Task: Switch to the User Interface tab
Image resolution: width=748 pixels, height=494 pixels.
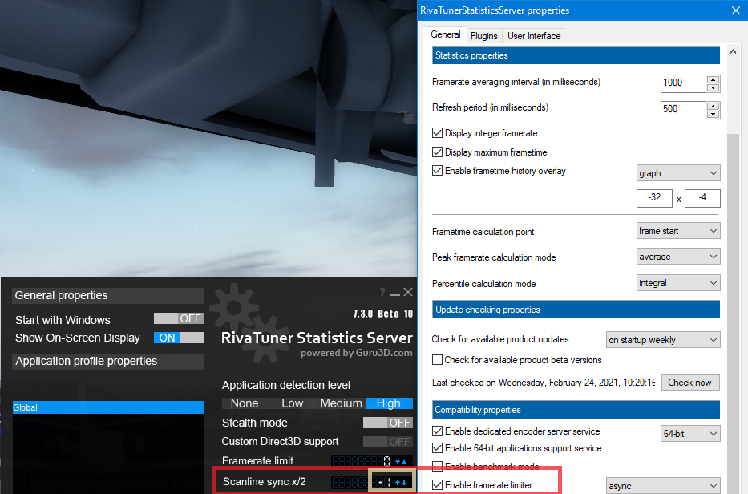Action: click(x=534, y=36)
